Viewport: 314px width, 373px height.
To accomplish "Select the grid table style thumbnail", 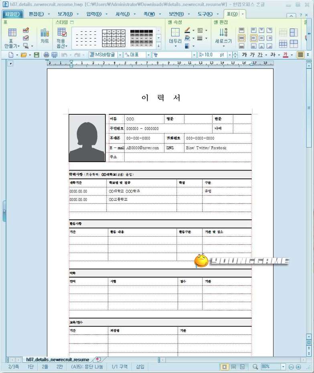I will pyautogui.click(x=113, y=38).
